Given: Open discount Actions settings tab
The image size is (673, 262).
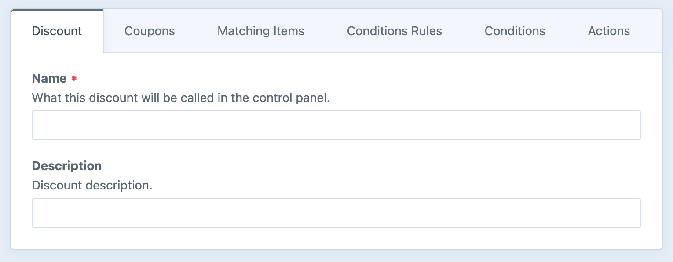Looking at the screenshot, I should pyautogui.click(x=609, y=31).
